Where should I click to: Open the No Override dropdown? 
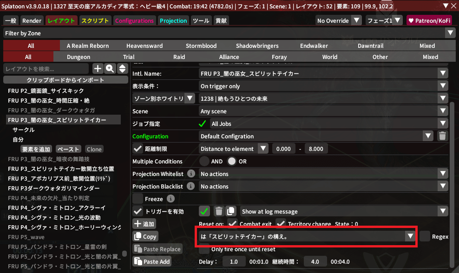click(x=339, y=20)
